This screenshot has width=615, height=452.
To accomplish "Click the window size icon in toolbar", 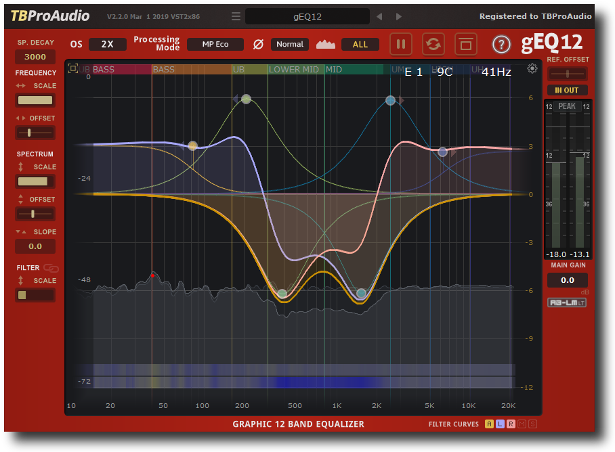I will point(465,44).
